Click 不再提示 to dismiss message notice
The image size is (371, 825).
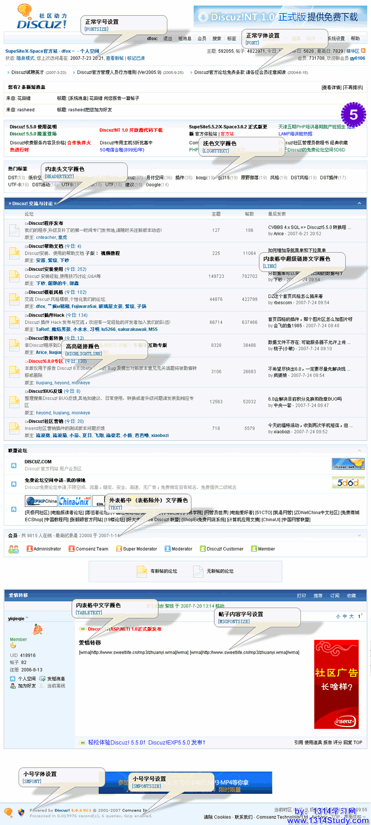pyautogui.click(x=353, y=87)
